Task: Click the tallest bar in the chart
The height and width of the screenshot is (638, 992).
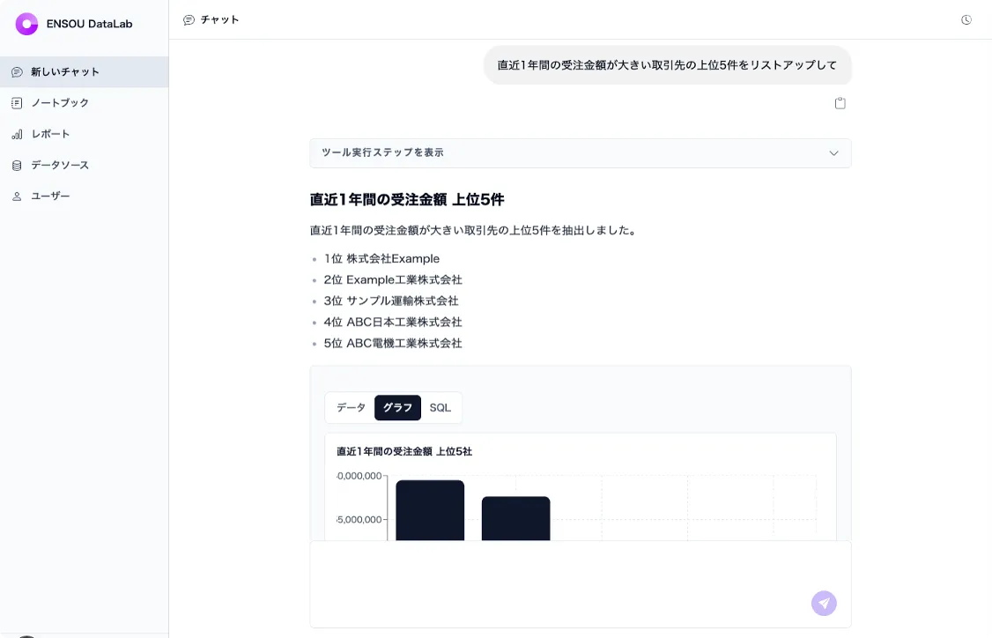Action: [430, 511]
